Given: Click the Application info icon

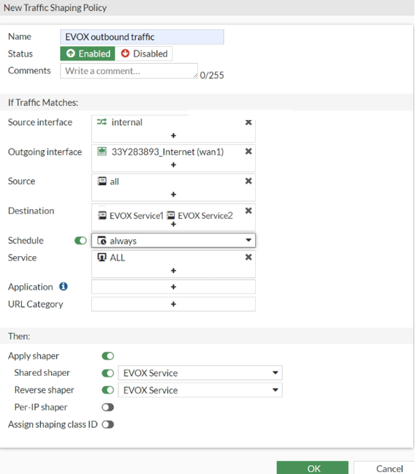Looking at the screenshot, I should [x=64, y=286].
